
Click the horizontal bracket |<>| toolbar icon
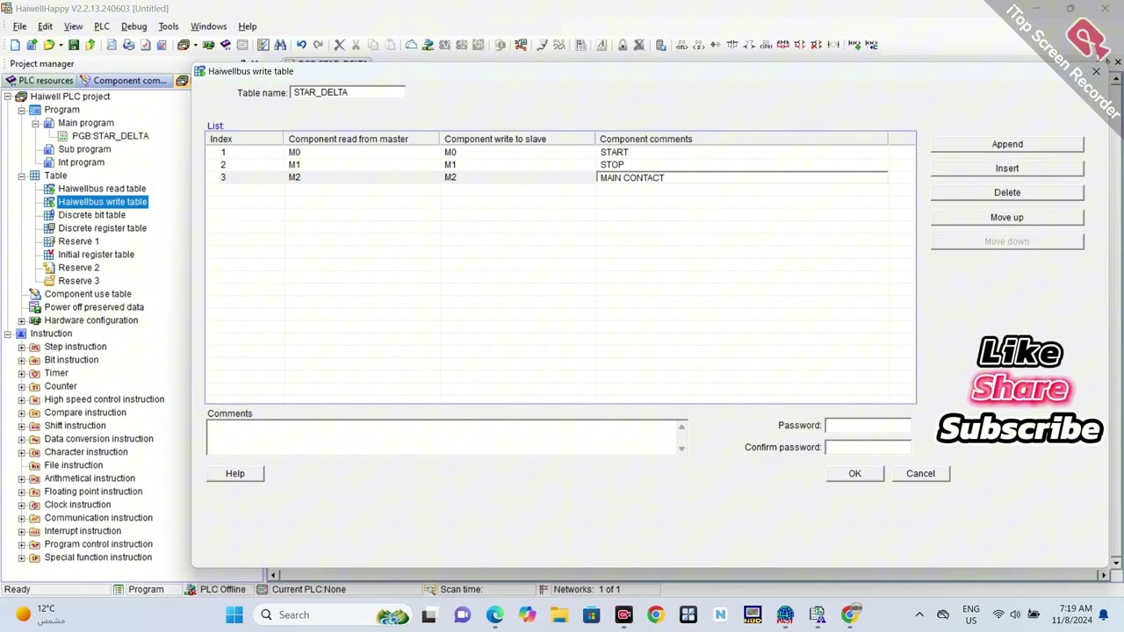[833, 45]
